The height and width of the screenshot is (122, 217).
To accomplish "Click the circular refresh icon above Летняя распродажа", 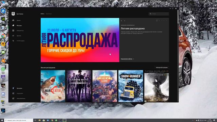I will pyautogui.click(x=157, y=21).
